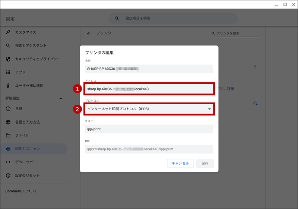Go back with the printer page arrow
The image size is (298, 209).
click(x=89, y=34)
